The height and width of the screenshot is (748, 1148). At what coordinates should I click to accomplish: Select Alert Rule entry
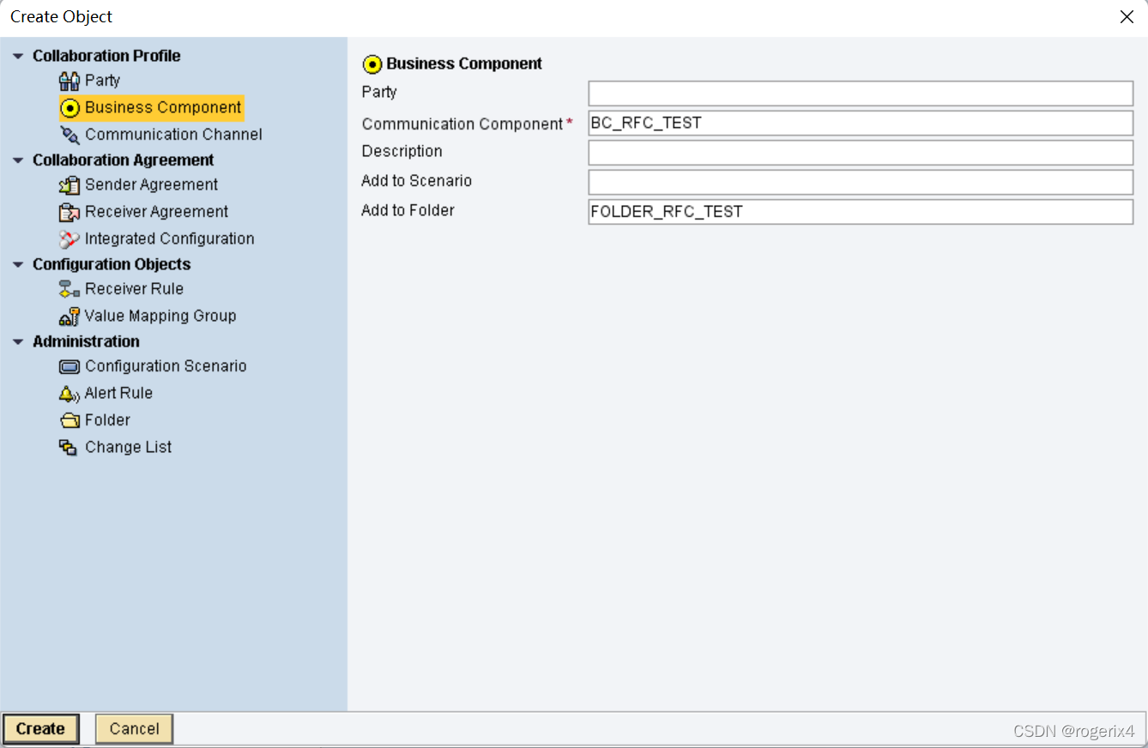pos(118,393)
